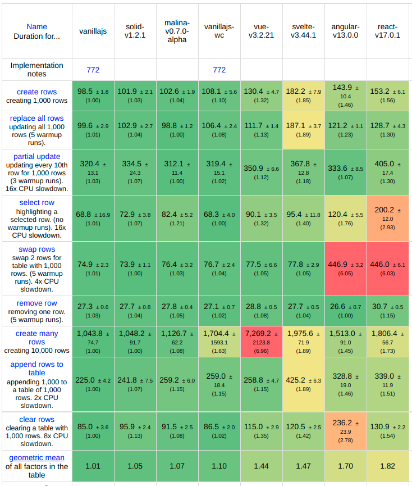Select vanillajs 99.6 replace rows cell
The height and width of the screenshot is (486, 412).
tap(93, 130)
